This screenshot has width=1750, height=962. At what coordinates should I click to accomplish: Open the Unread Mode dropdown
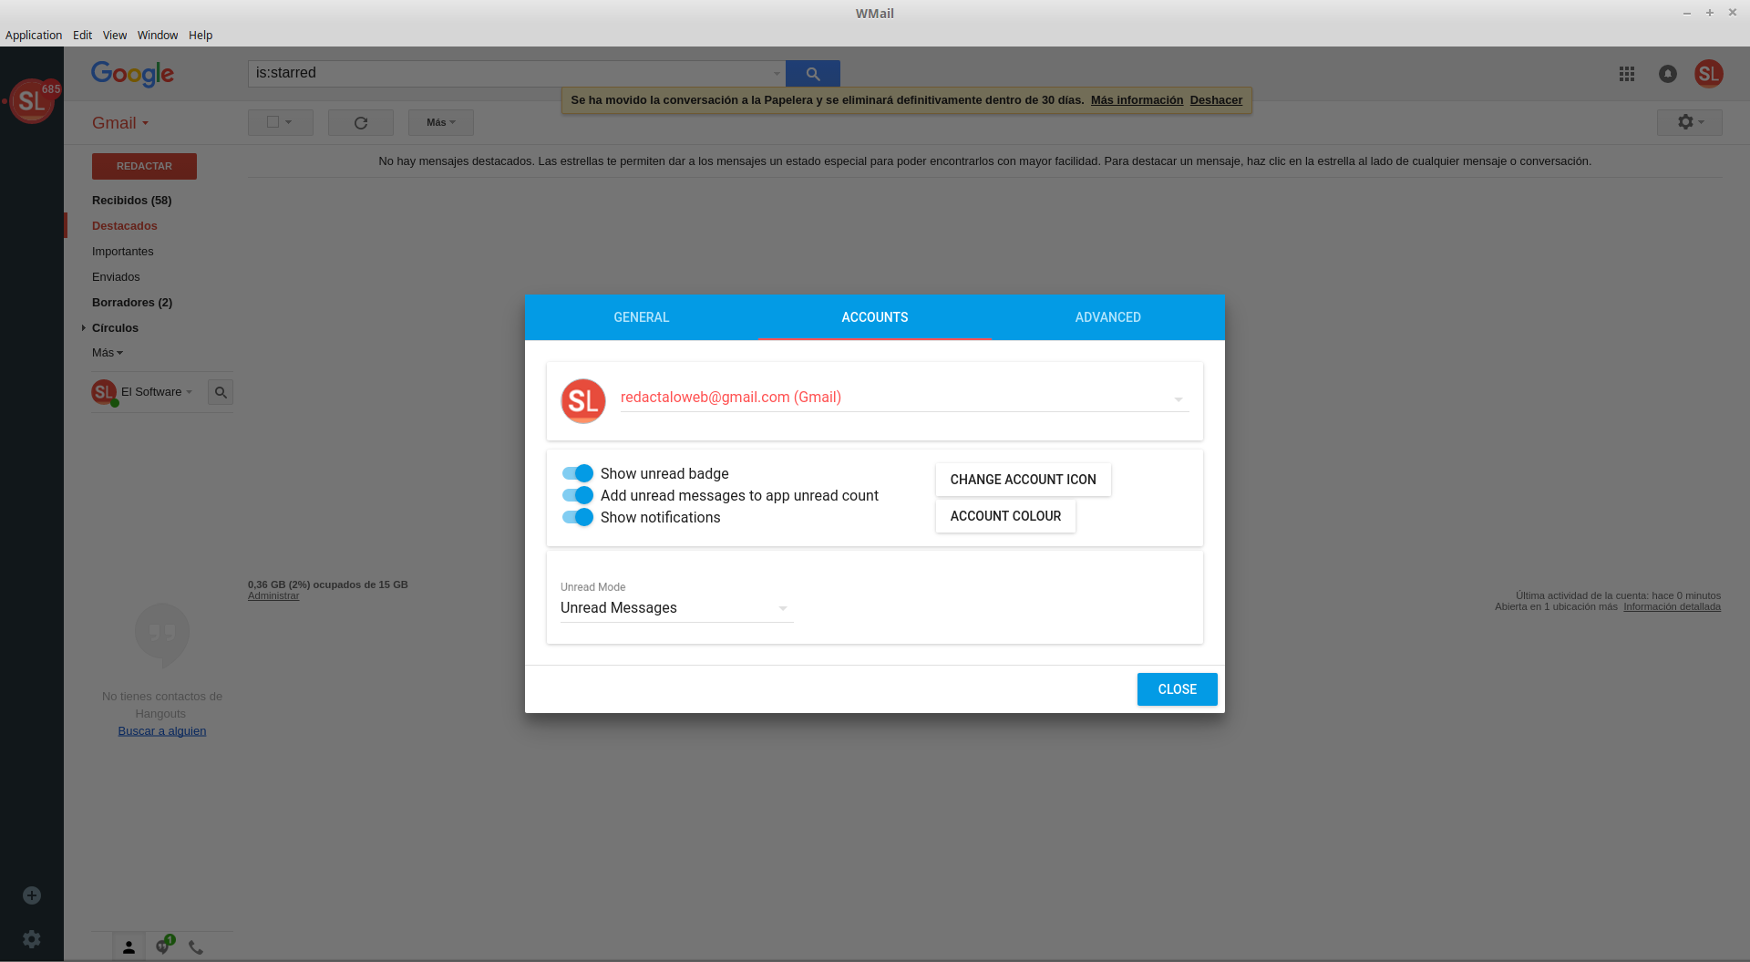tap(675, 607)
